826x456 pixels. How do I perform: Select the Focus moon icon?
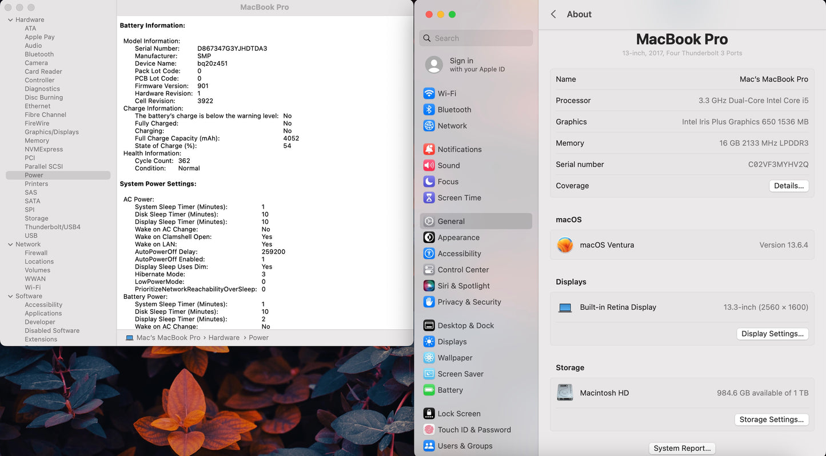point(429,182)
